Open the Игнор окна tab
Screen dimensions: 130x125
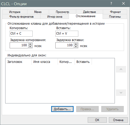55,17
